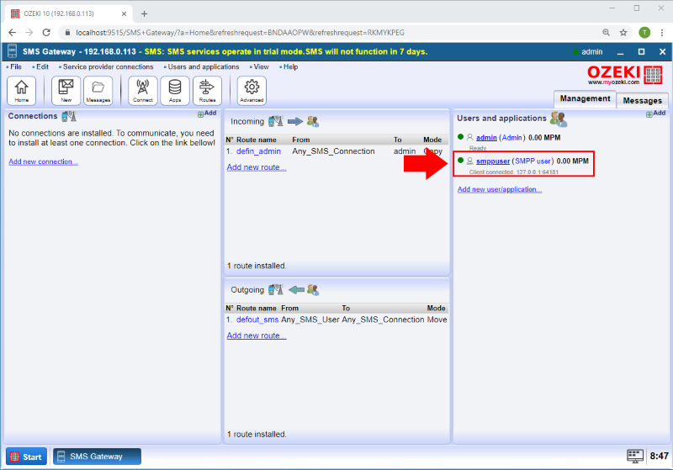Click the New message toolbar icon
The width and height of the screenshot is (673, 470).
tap(66, 91)
